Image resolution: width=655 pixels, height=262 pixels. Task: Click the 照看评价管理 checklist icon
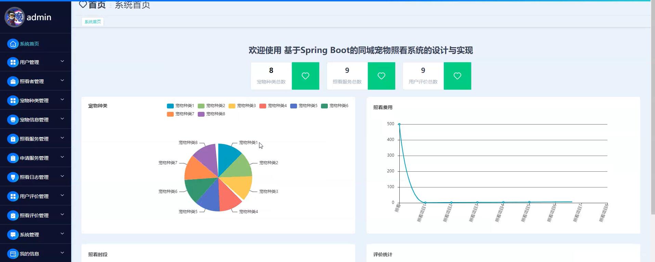coord(13,215)
